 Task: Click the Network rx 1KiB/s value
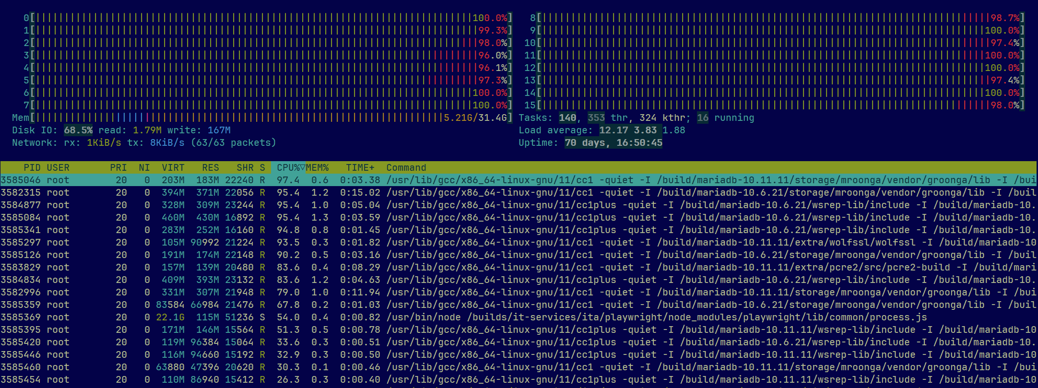(104, 142)
